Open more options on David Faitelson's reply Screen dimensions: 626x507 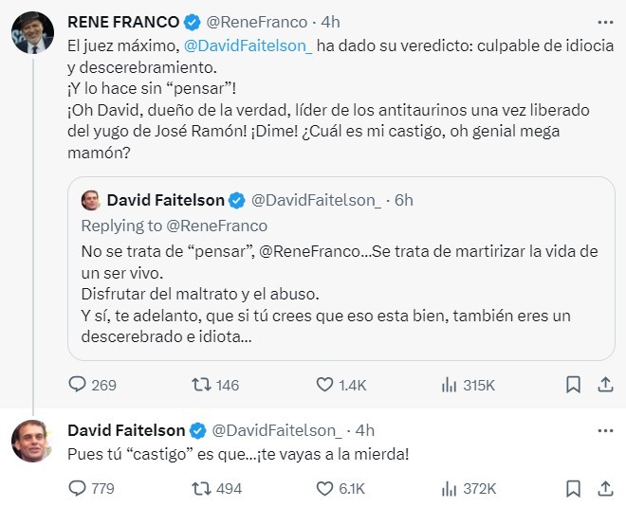click(604, 430)
